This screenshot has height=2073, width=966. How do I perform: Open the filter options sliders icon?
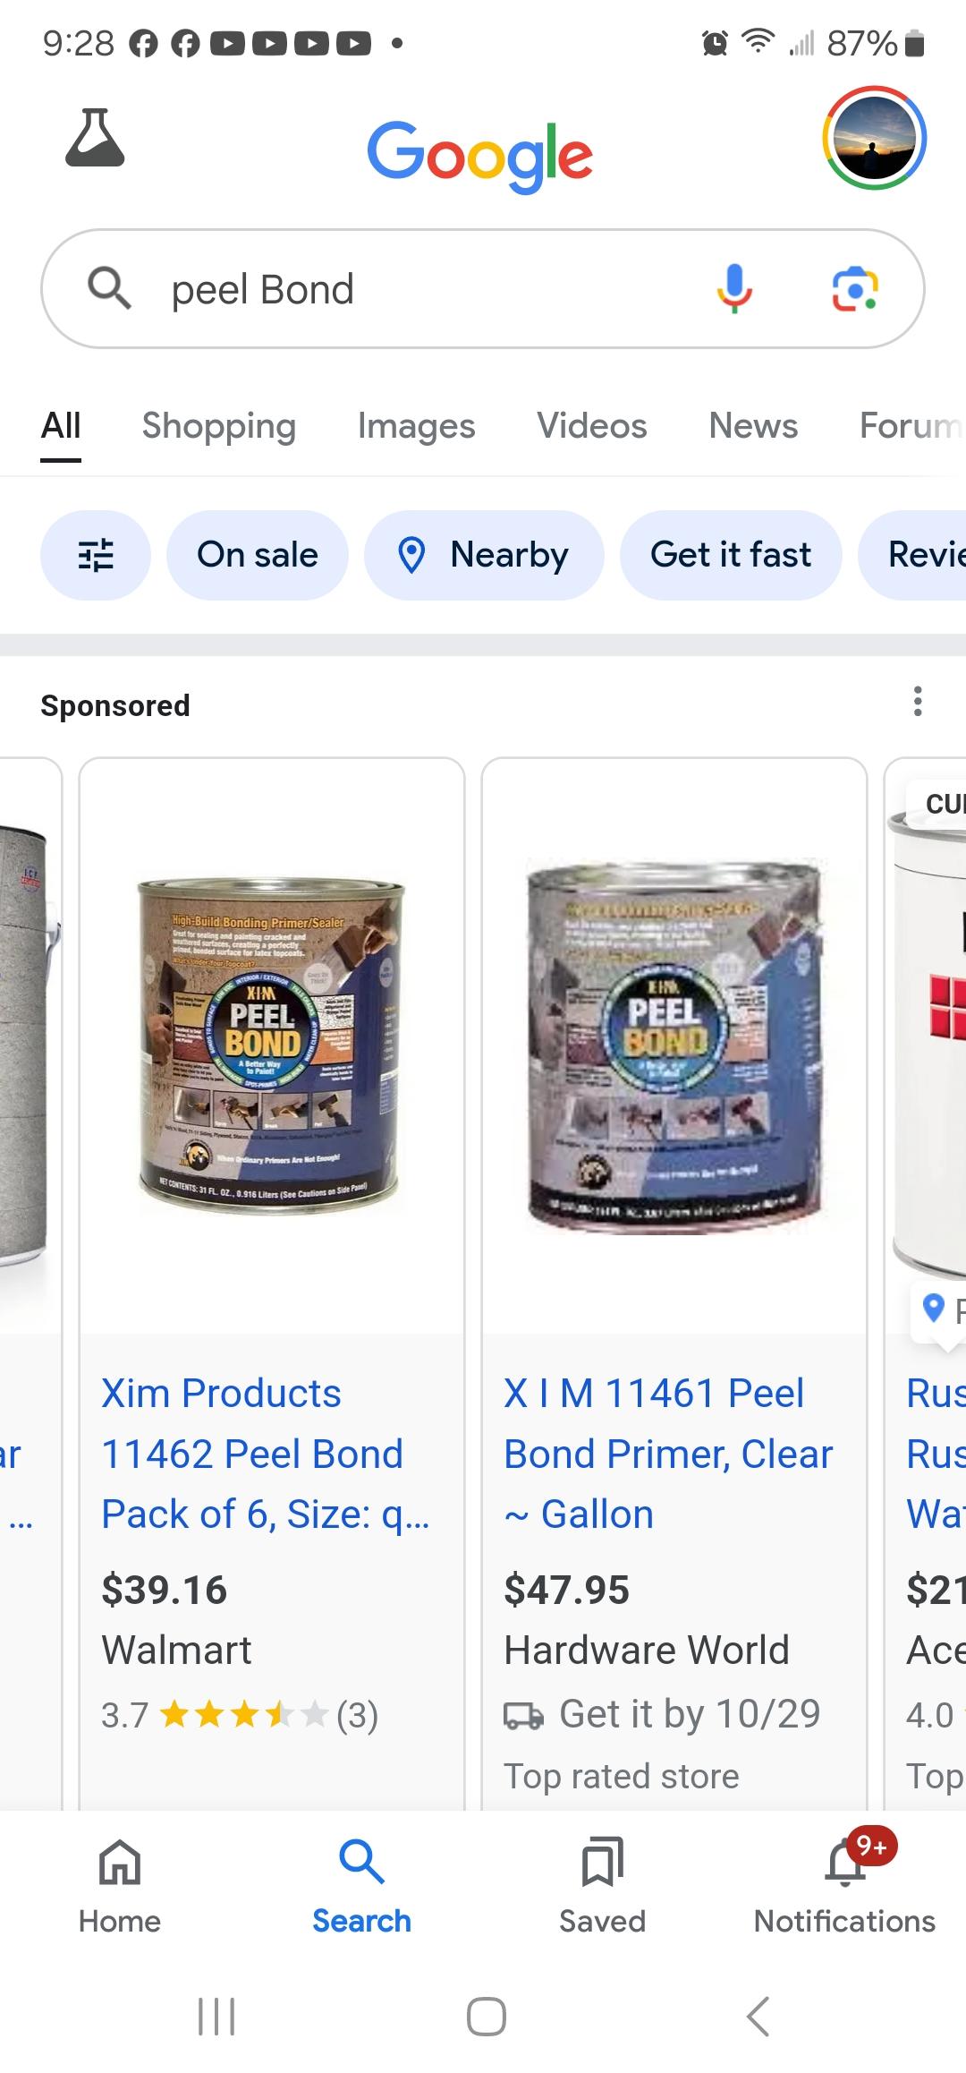coord(96,555)
